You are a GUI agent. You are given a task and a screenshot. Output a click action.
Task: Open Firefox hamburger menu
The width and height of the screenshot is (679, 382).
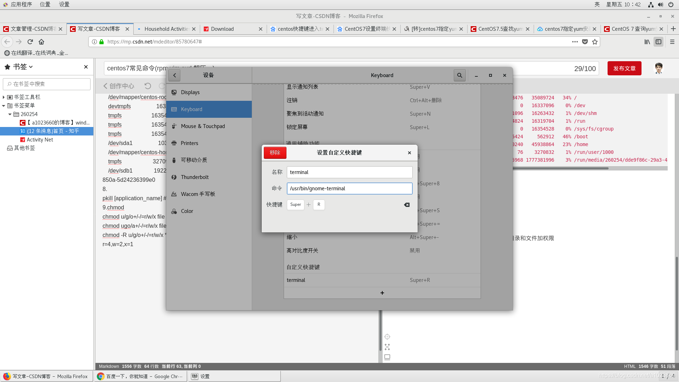(672, 42)
